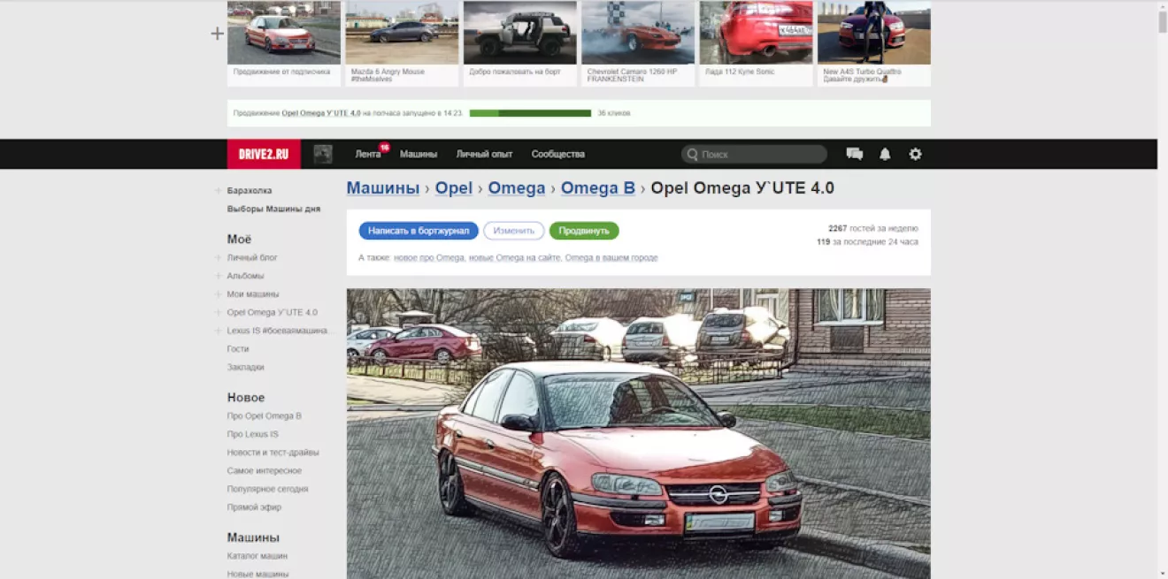Open Opel Omega Y`UTE 4.0 promotion status link
The width and height of the screenshot is (1168, 579).
(x=321, y=113)
